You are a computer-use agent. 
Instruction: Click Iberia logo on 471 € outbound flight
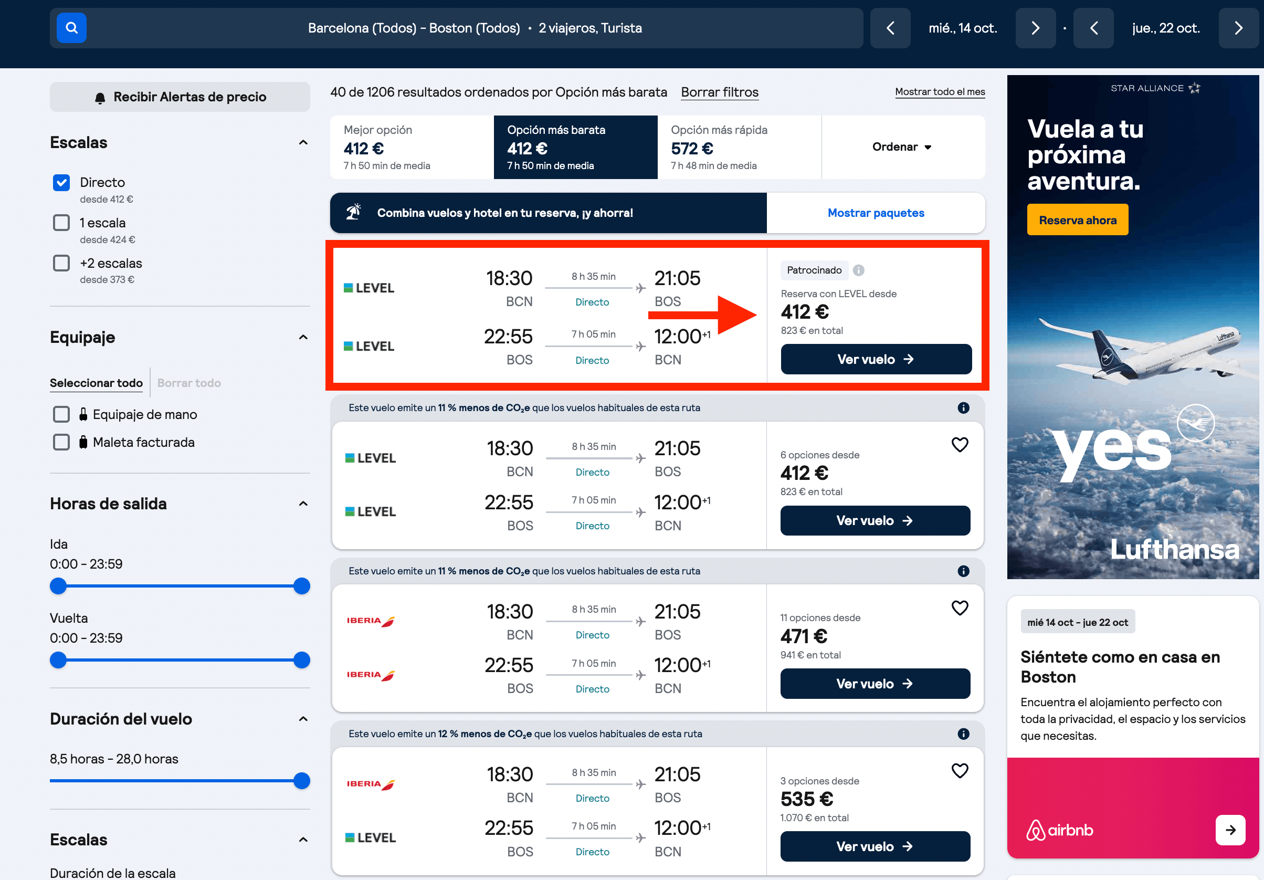[x=371, y=621]
